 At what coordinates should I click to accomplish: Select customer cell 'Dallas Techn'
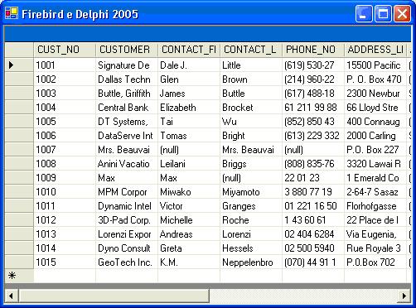point(127,79)
